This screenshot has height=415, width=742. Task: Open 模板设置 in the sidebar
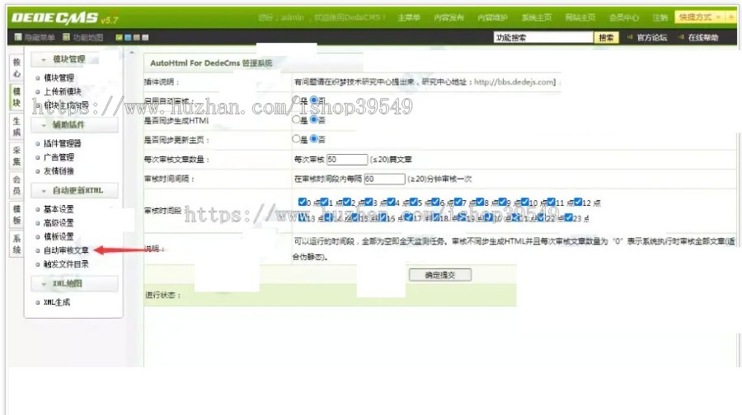(59, 236)
